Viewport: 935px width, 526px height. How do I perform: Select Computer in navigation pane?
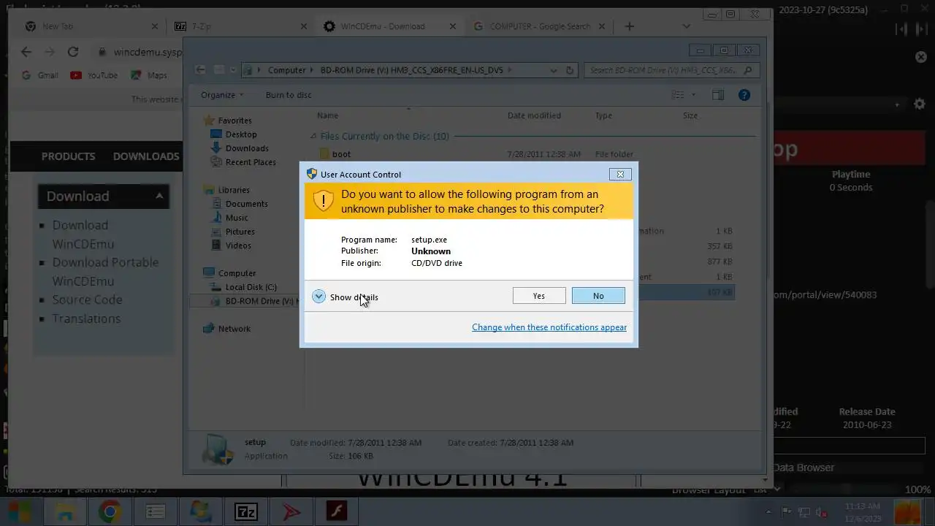coord(237,273)
